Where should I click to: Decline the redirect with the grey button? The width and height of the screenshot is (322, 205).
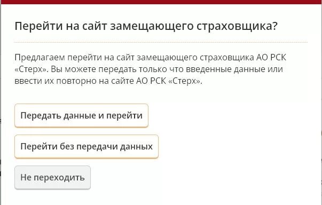tap(52, 177)
